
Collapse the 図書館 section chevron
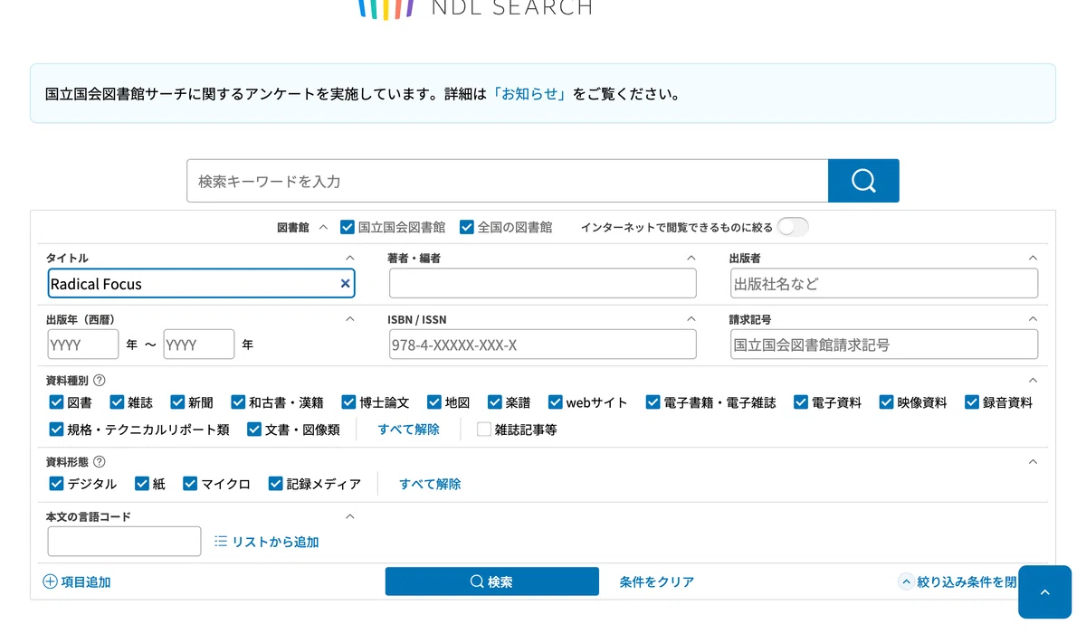click(x=324, y=228)
